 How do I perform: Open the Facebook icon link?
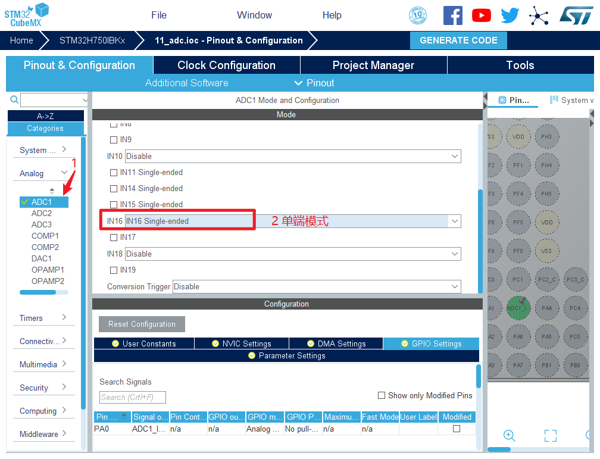click(x=452, y=15)
